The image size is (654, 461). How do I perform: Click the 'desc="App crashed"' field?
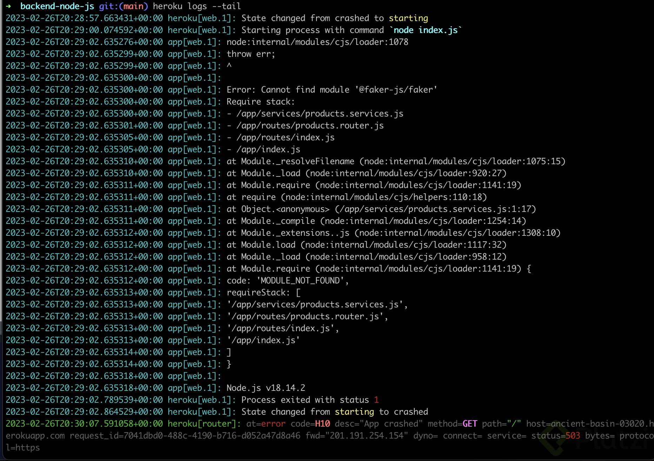point(379,424)
